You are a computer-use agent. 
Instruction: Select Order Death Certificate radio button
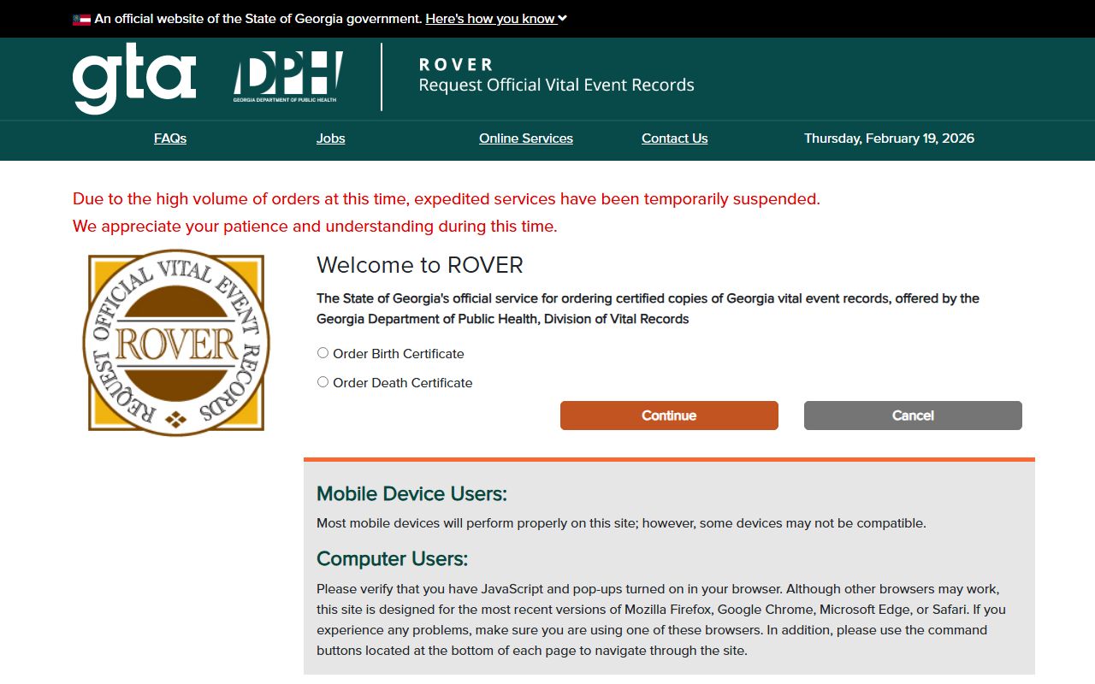point(323,382)
